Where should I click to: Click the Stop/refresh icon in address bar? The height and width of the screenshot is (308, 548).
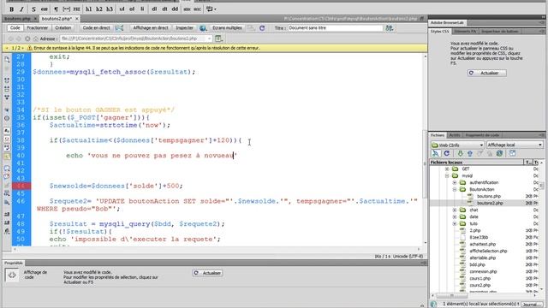(27, 38)
